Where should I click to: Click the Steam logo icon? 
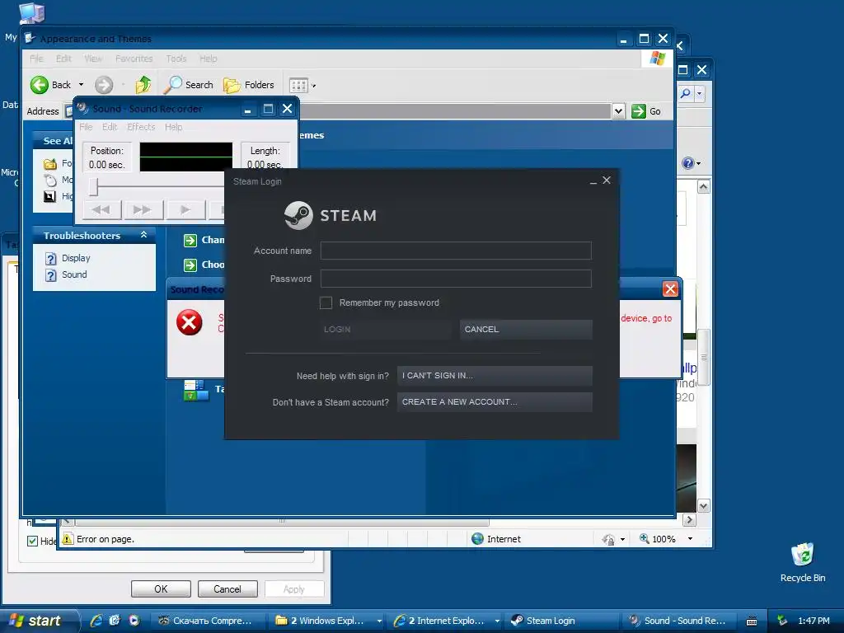[x=298, y=215]
